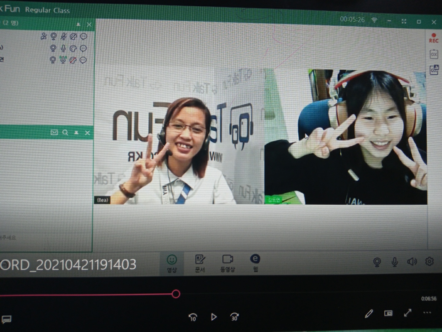Switch to the 동영상 video tab

(x=227, y=263)
